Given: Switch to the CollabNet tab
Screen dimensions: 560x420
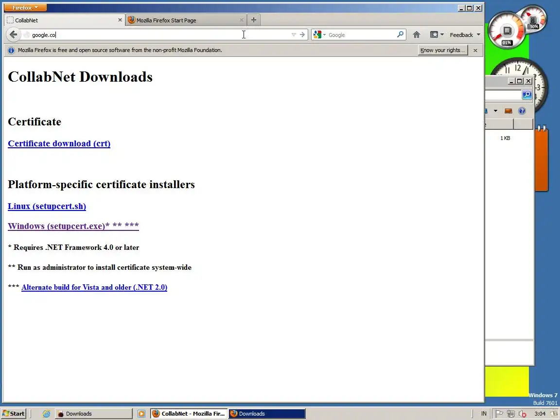Looking at the screenshot, I should click(x=64, y=20).
